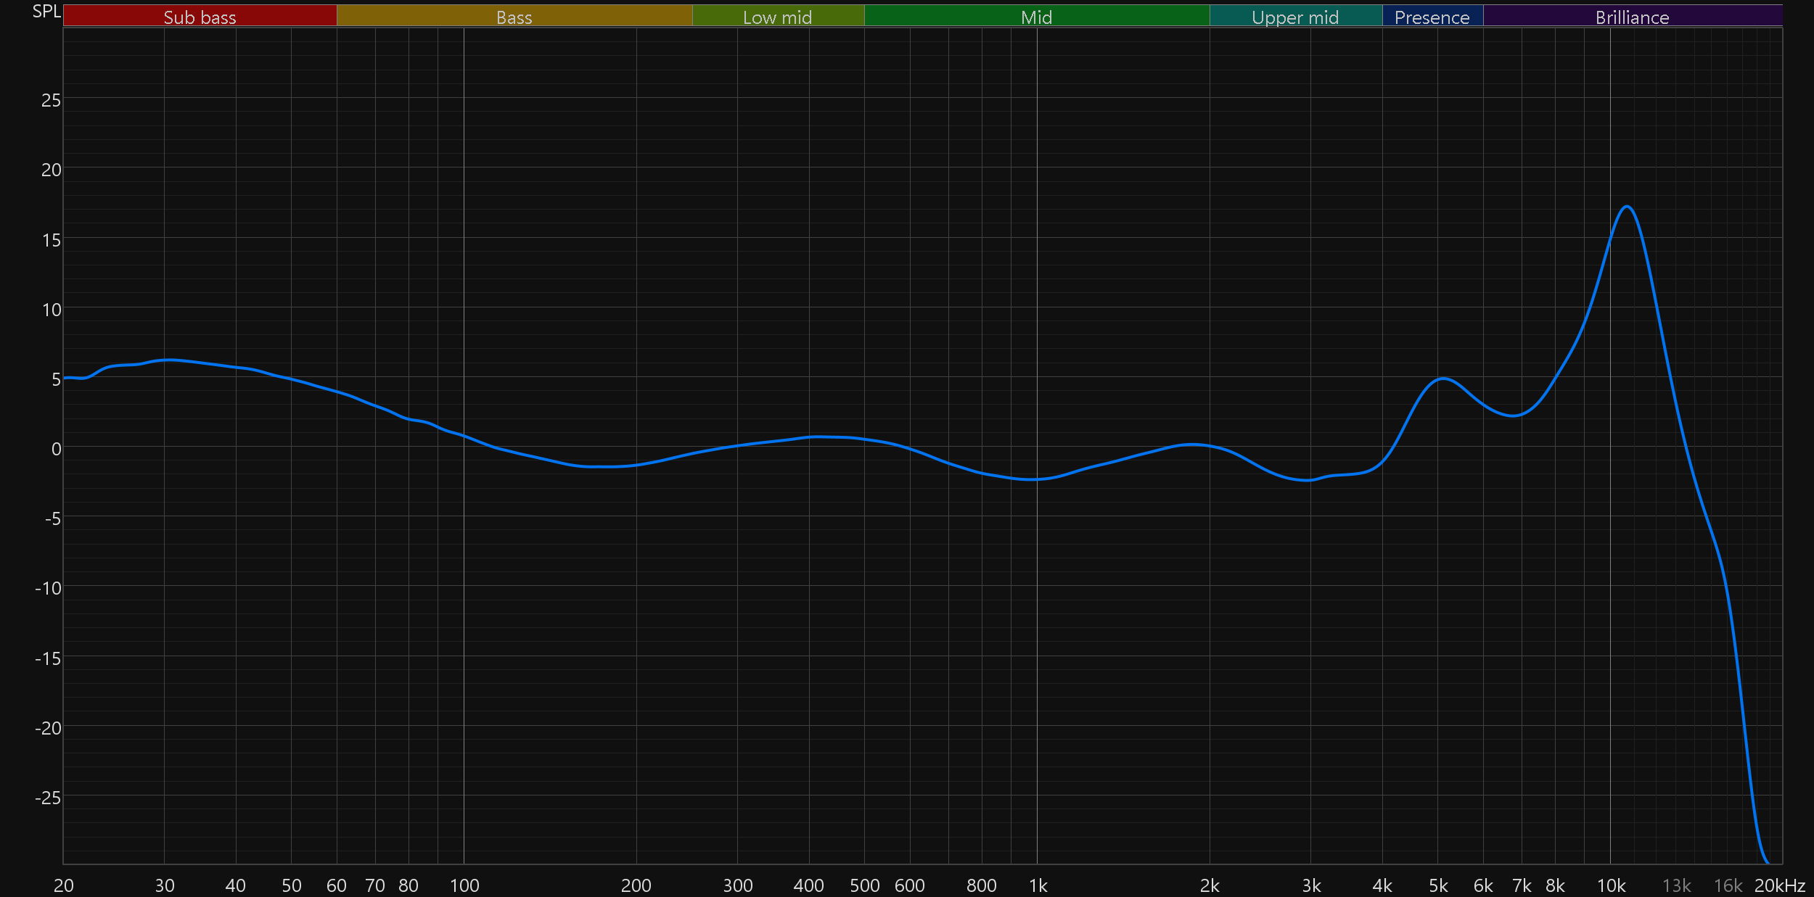Click the SPL axis label
Screen dimensions: 1814x897
(x=46, y=12)
